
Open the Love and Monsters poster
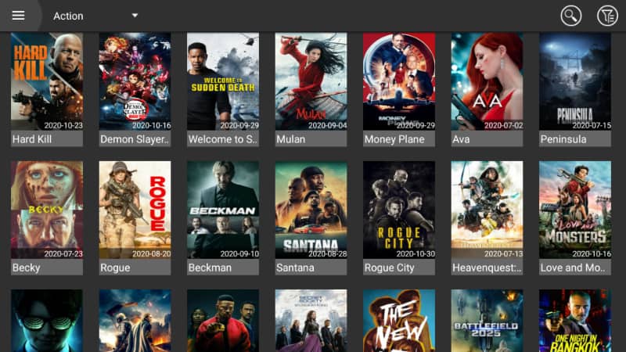[575, 210]
